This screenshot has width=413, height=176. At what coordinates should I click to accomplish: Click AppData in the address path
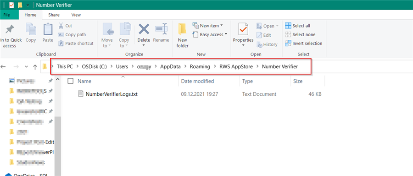click(170, 66)
